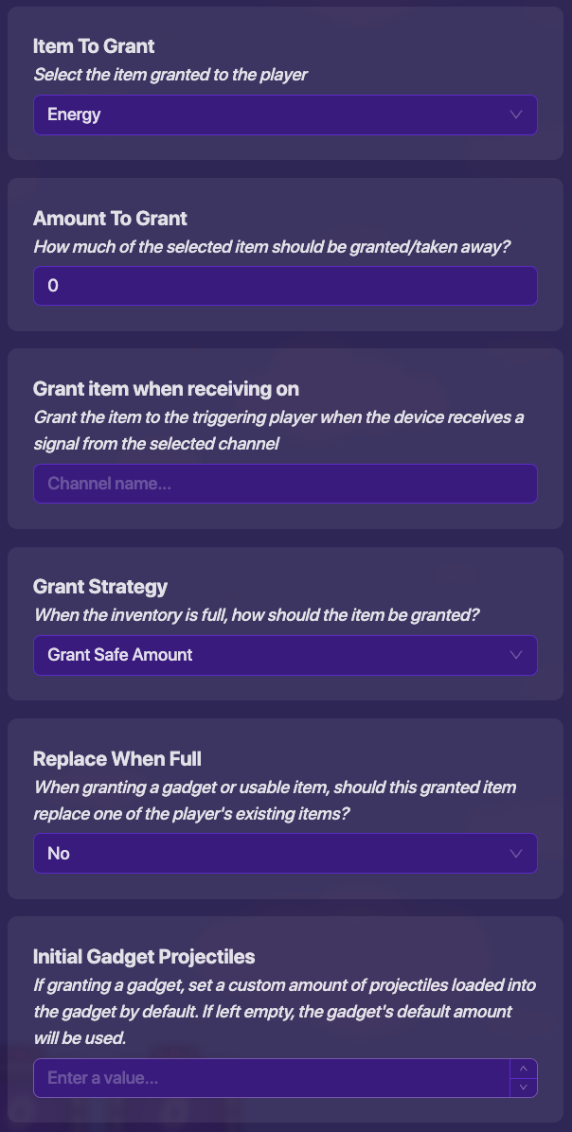Click the Initial Gadget Projectiles value field
Screen dimensions: 572x1132
coord(270,1078)
